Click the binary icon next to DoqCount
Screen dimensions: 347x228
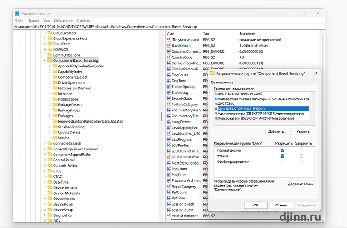pyautogui.click(x=169, y=75)
